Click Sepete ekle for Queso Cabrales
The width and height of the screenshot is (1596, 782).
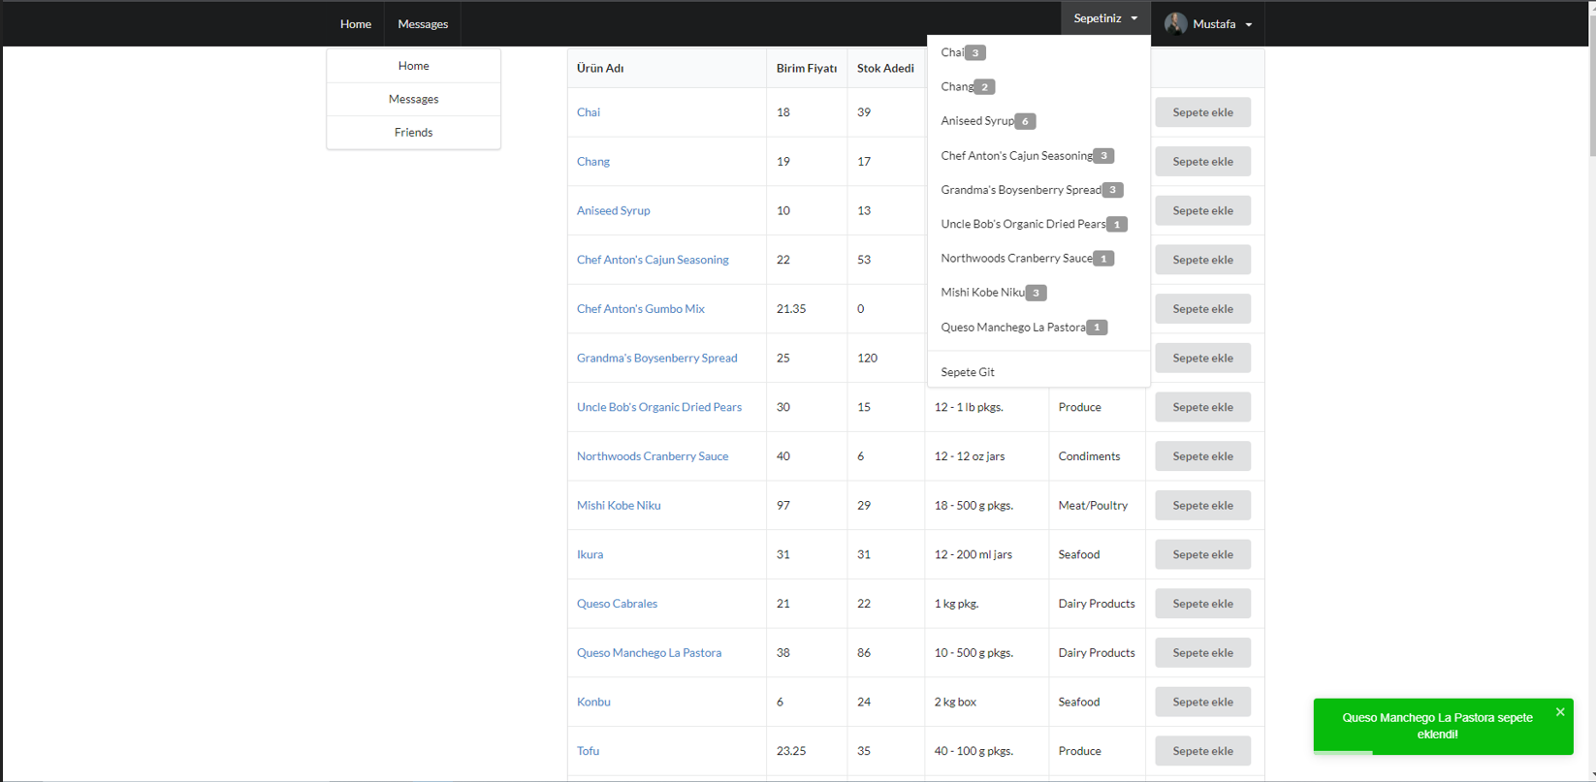[1202, 604]
